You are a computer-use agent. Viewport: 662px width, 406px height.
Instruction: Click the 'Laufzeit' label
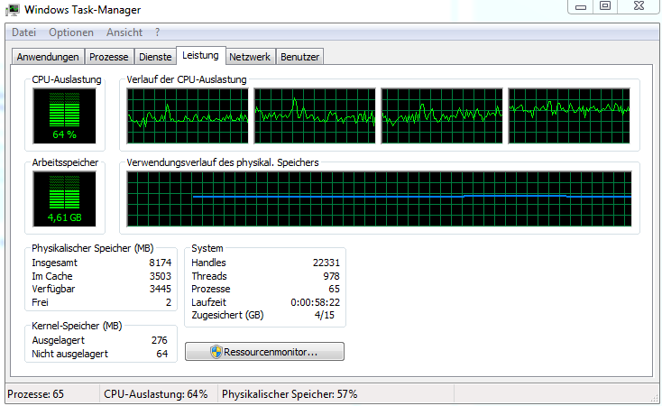[208, 302]
